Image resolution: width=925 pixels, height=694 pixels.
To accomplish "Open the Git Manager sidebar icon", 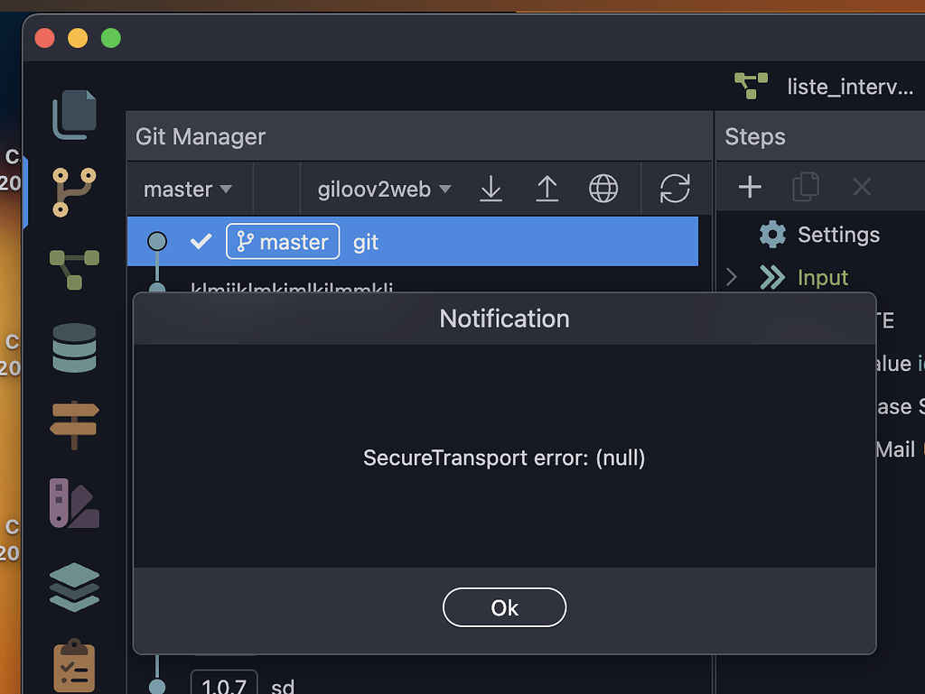I will [x=74, y=191].
